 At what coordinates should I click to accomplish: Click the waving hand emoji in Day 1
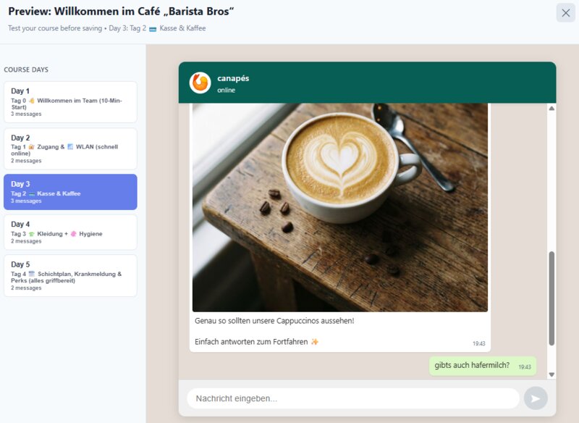32,101
